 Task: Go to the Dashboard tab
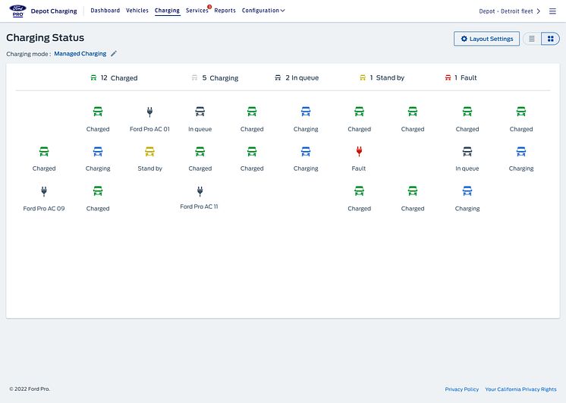click(105, 11)
